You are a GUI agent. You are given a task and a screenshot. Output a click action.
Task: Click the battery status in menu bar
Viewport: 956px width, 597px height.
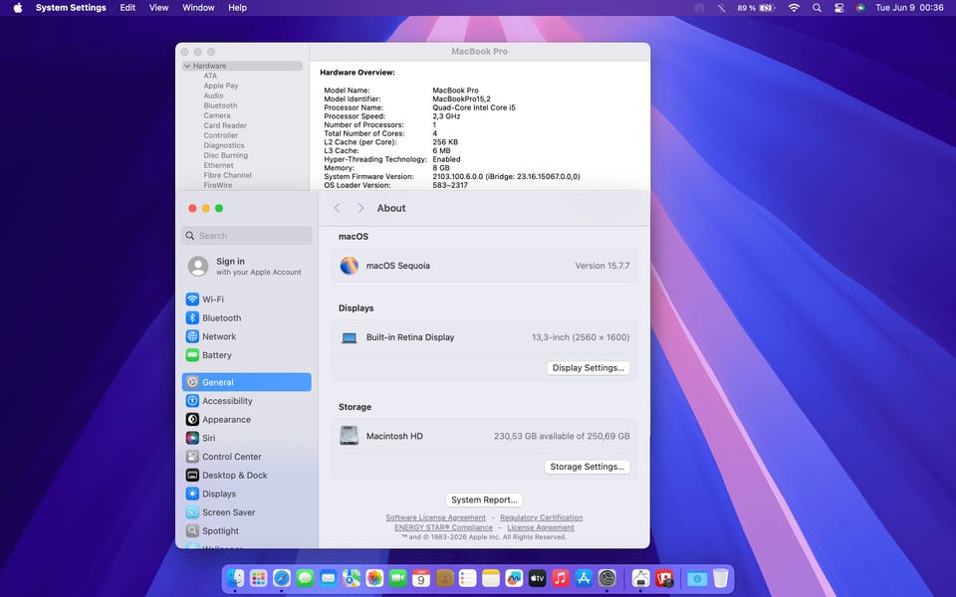point(756,8)
